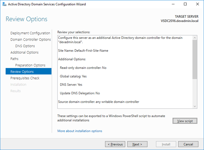This screenshot has height=150, width=204.
Task: Select the highlighted Review Options step
Action: click(29, 71)
